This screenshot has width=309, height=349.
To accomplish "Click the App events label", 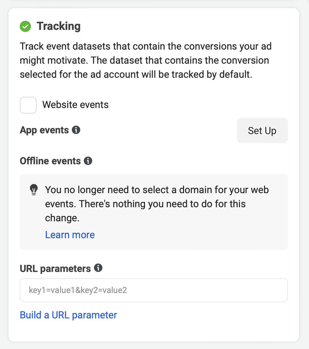I will coord(44,130).
